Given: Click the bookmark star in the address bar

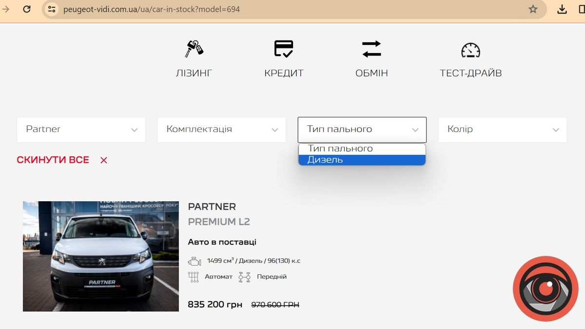Looking at the screenshot, I should (x=532, y=9).
